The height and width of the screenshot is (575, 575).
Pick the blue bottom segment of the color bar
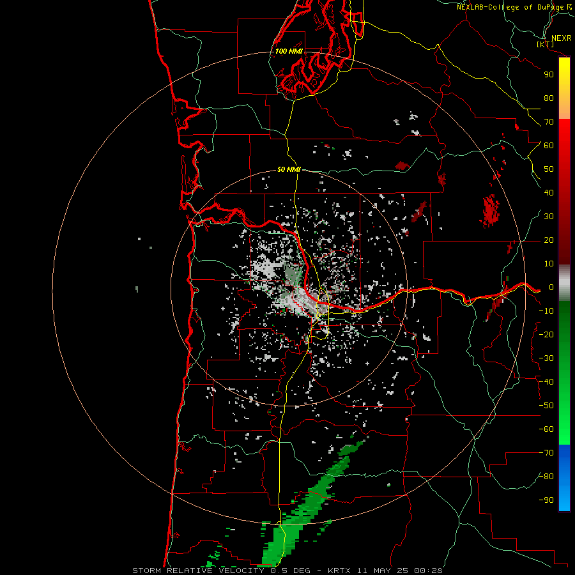564,478
